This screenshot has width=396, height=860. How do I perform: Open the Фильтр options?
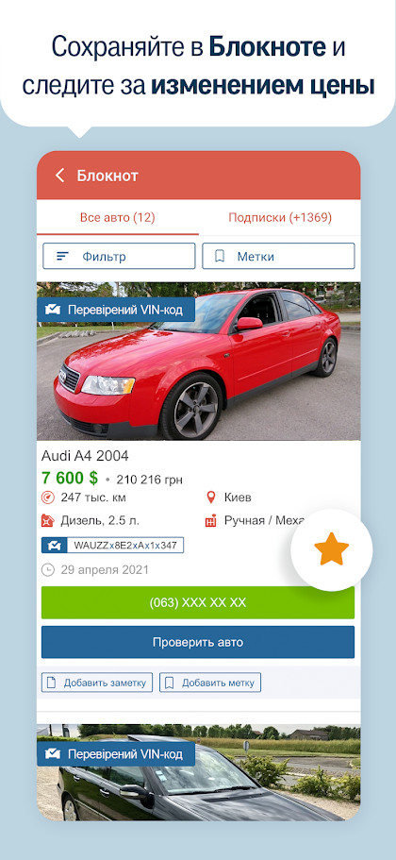[119, 256]
